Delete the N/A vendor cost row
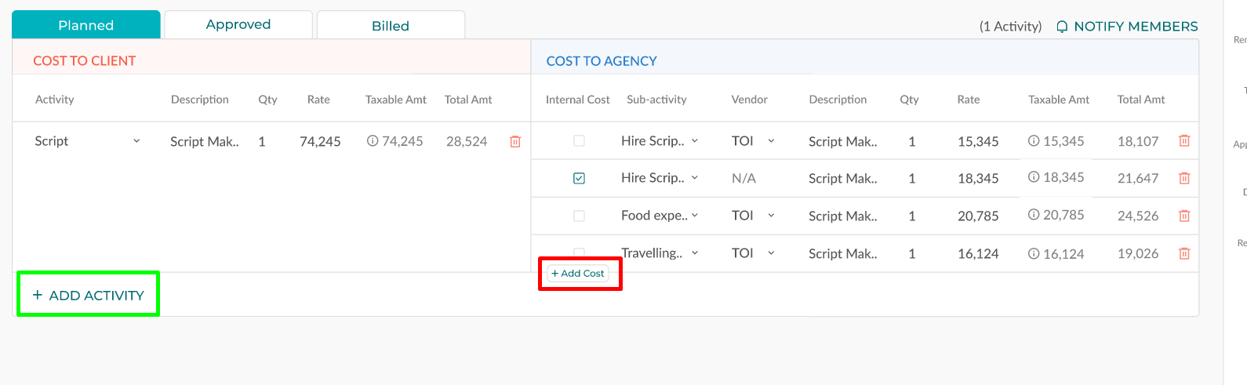 point(1184,178)
